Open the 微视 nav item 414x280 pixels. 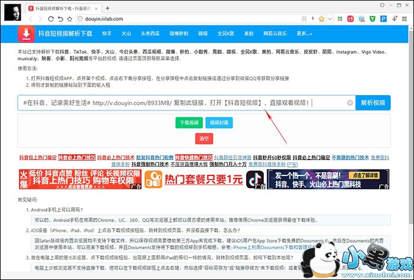pyautogui.click(x=203, y=34)
